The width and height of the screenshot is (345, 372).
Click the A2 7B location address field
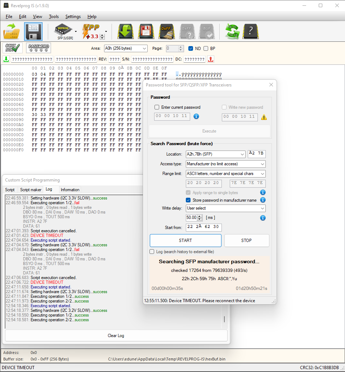tap(256, 154)
